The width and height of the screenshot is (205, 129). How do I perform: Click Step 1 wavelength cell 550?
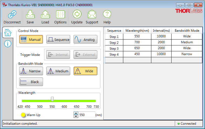[137, 36]
